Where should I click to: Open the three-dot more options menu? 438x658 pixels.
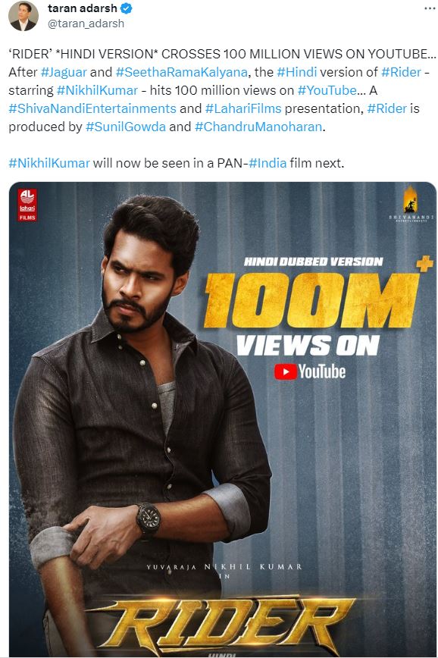(430, 8)
